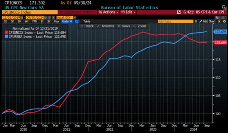Click the blue 122.698 axis value label
Viewport: 228px width, 133px height.
[x=220, y=31]
